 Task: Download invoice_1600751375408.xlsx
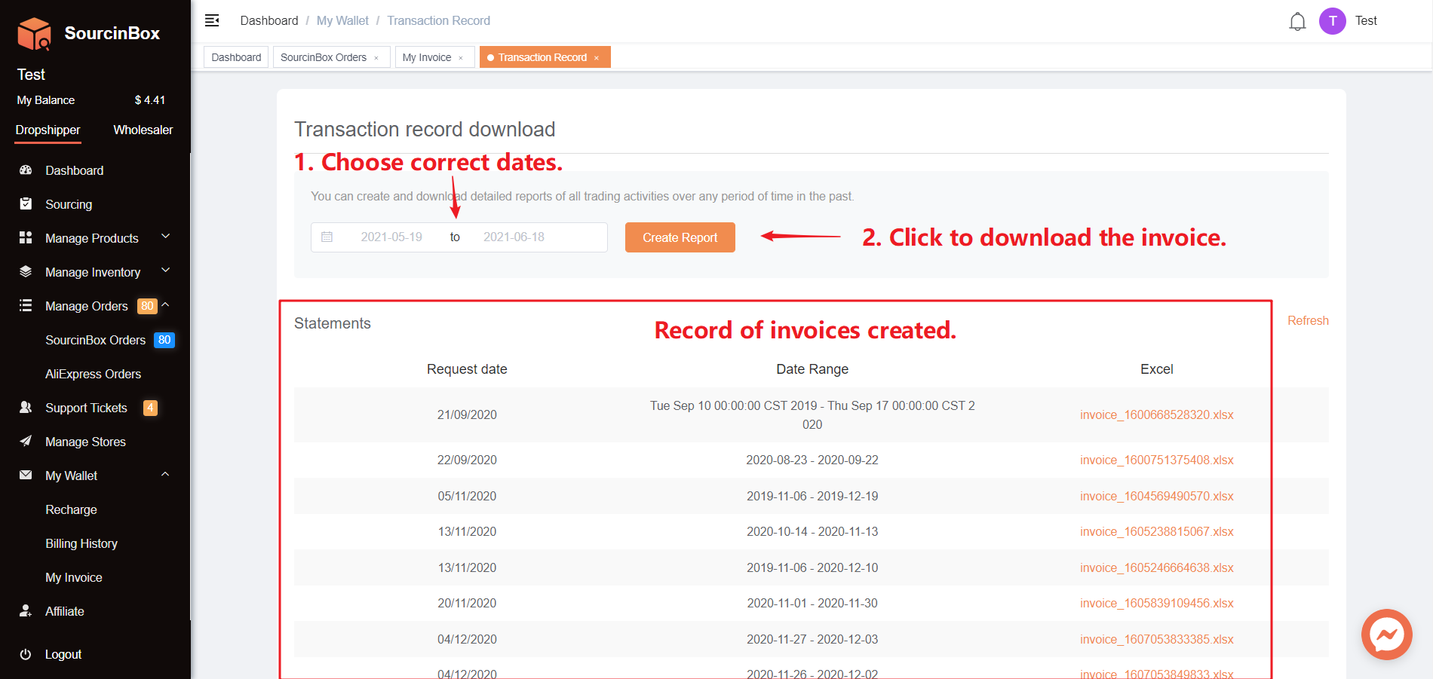pos(1156,460)
